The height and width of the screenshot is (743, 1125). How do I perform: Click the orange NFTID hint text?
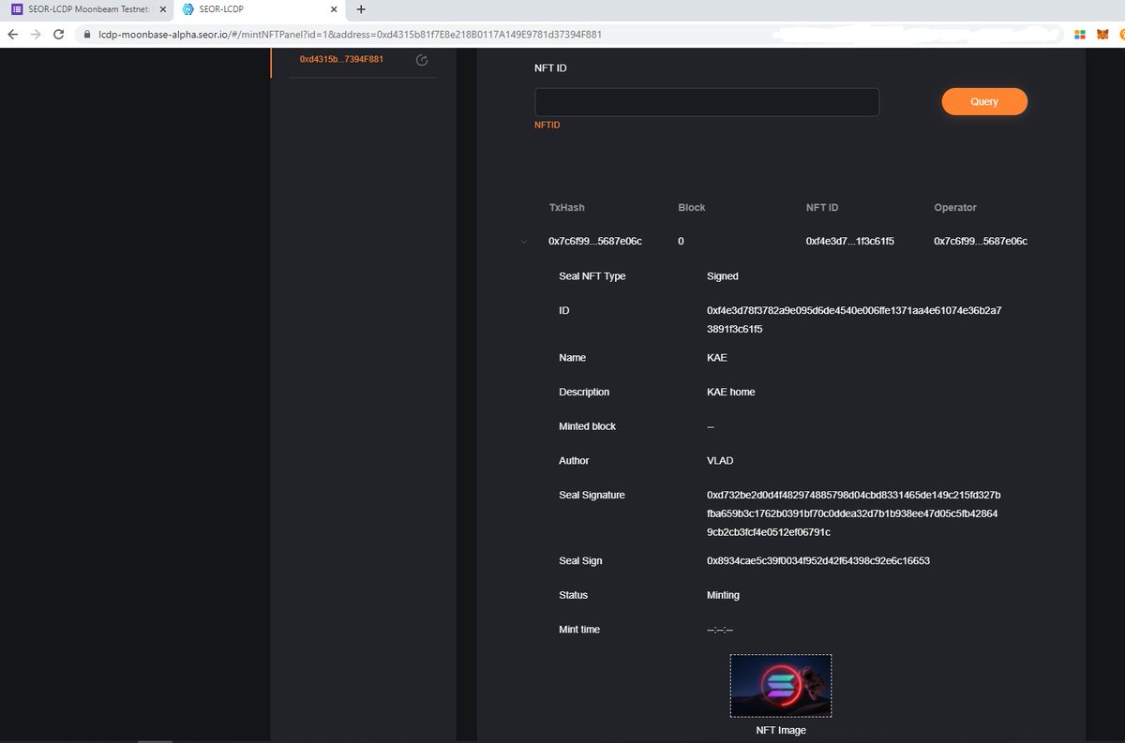(547, 126)
